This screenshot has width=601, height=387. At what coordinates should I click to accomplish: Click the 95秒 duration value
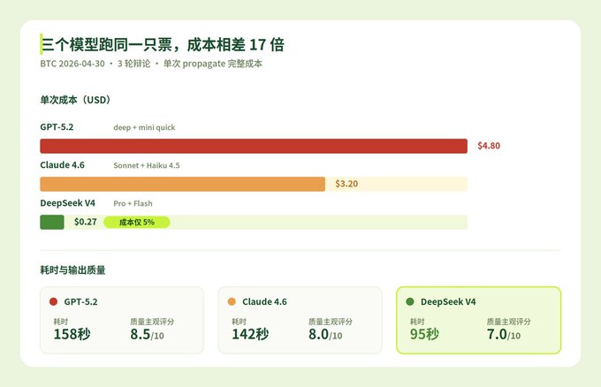(424, 334)
